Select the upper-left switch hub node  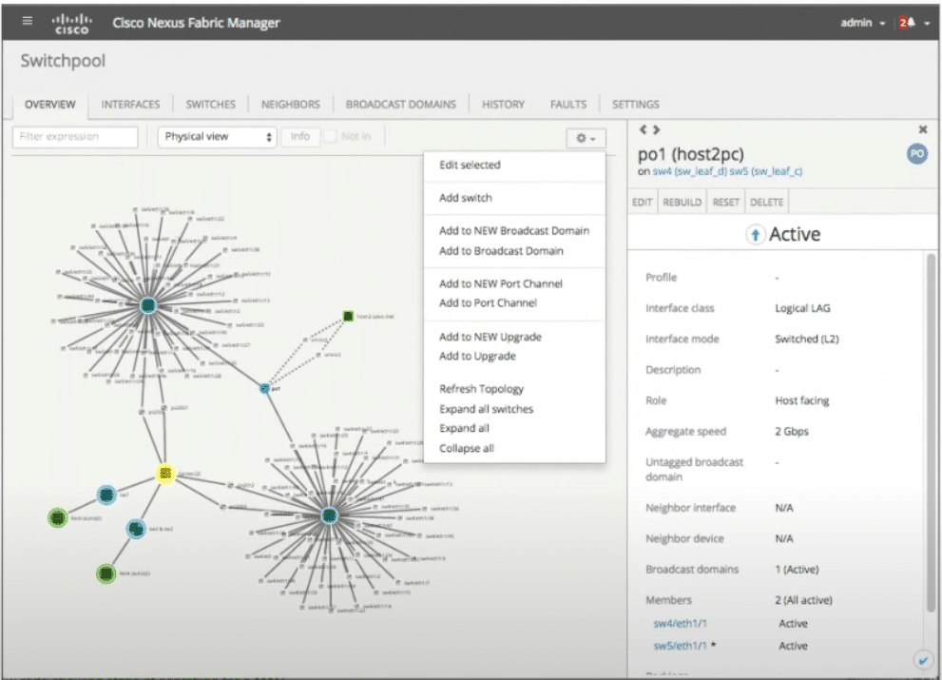[x=147, y=305]
